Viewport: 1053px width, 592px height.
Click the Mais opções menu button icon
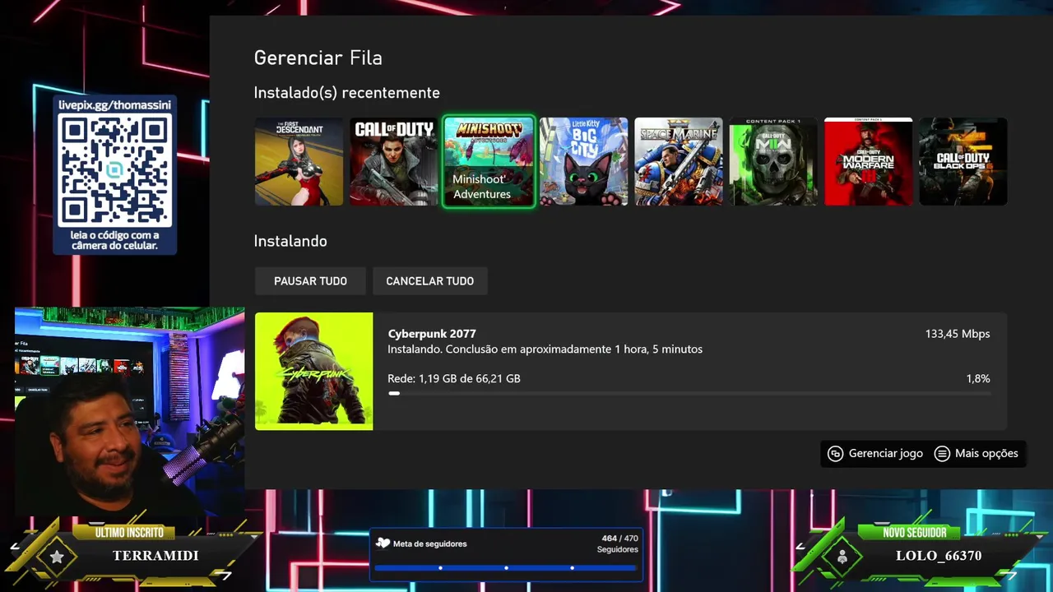point(942,453)
